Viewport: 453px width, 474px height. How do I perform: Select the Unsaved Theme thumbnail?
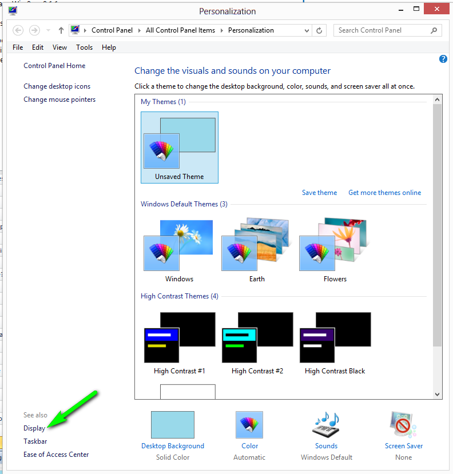coord(180,147)
